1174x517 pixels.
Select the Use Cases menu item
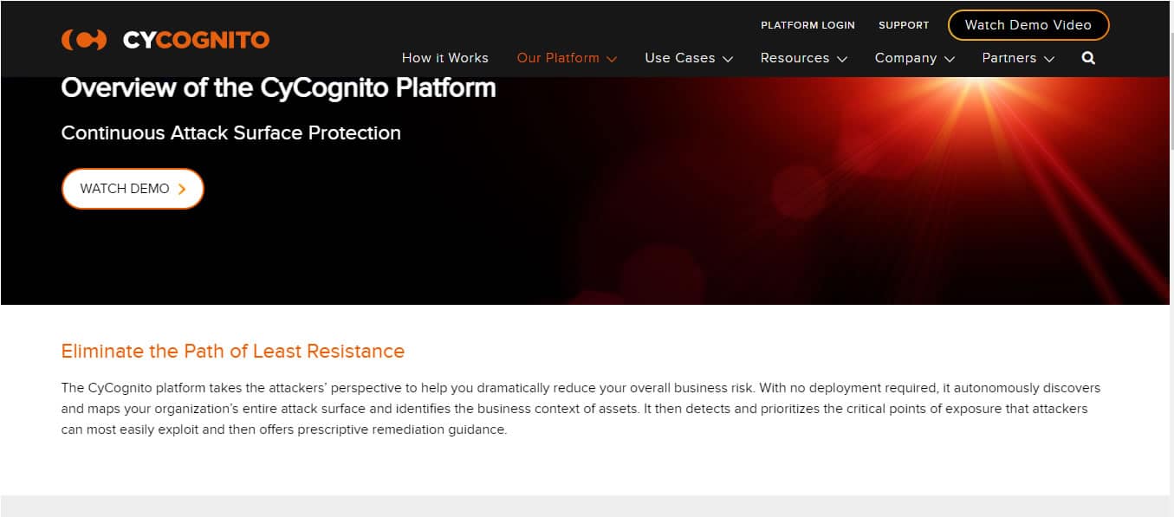point(680,58)
